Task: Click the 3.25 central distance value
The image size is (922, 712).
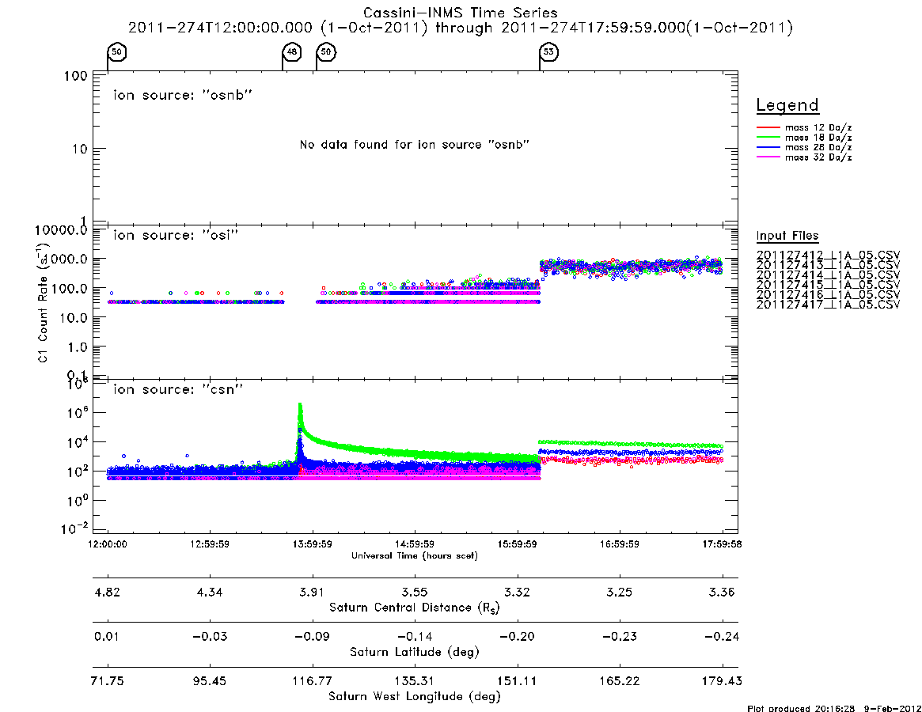Action: [x=619, y=592]
